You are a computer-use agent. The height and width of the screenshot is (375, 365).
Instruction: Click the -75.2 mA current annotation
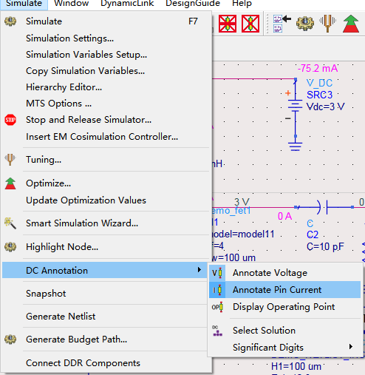pos(318,68)
